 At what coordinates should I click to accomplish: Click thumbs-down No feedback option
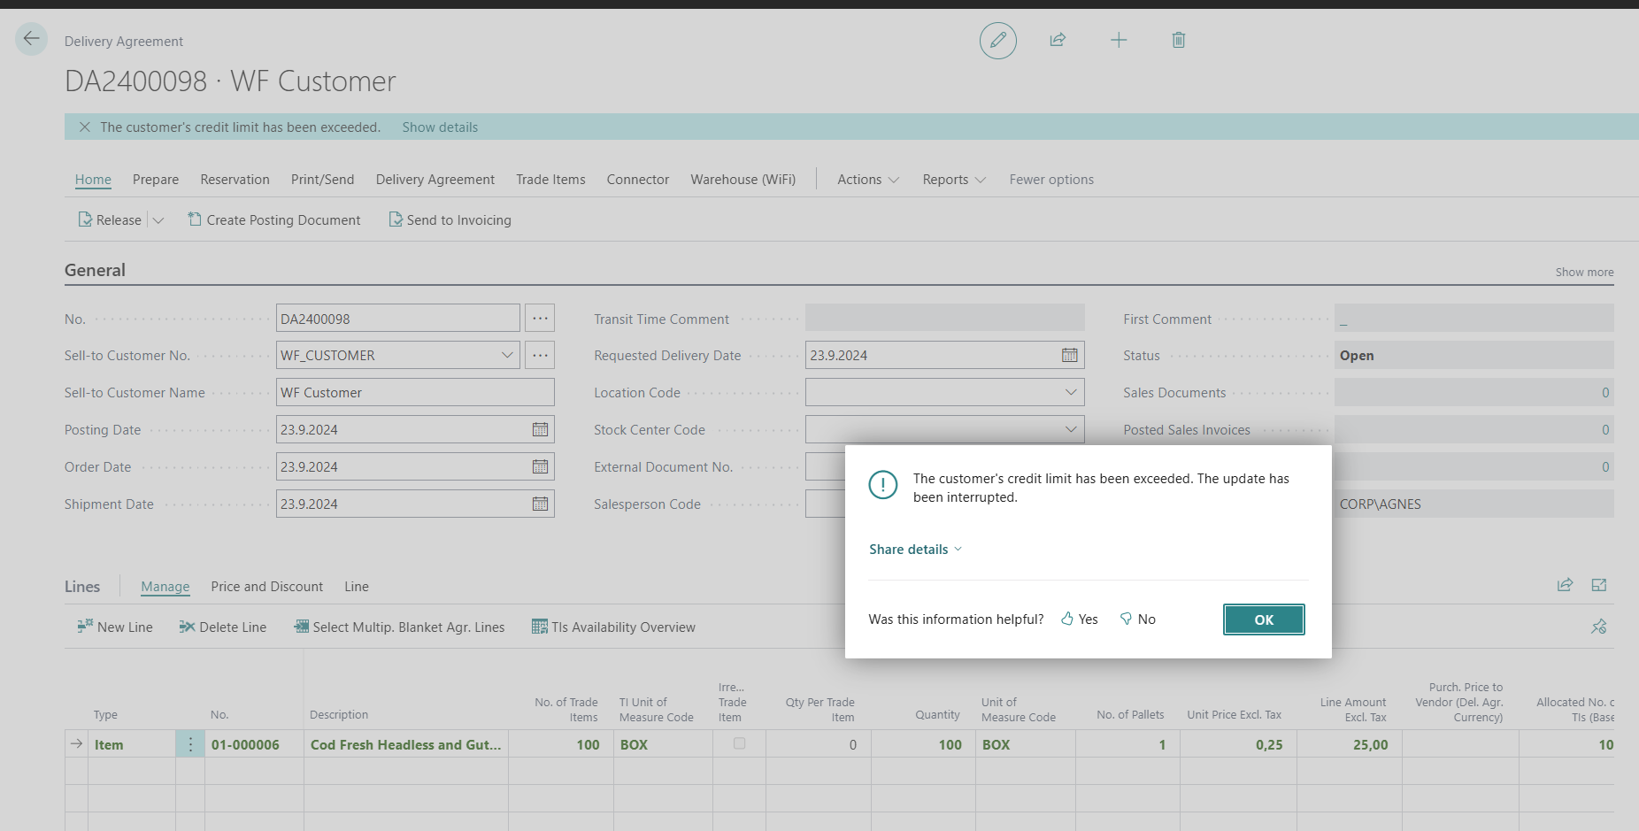1138,619
